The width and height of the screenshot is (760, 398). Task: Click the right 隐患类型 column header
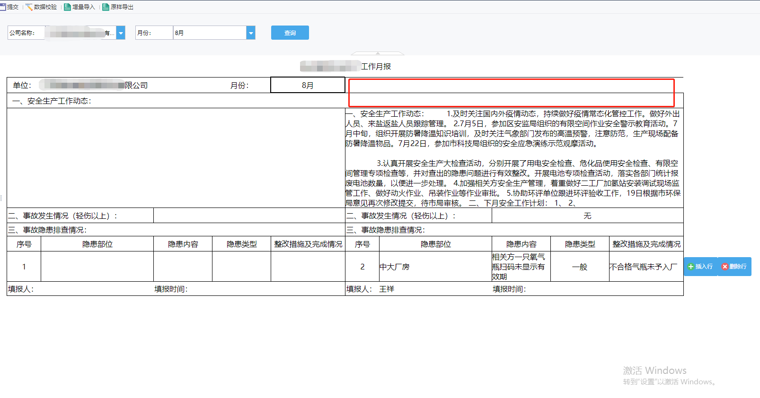click(x=580, y=244)
